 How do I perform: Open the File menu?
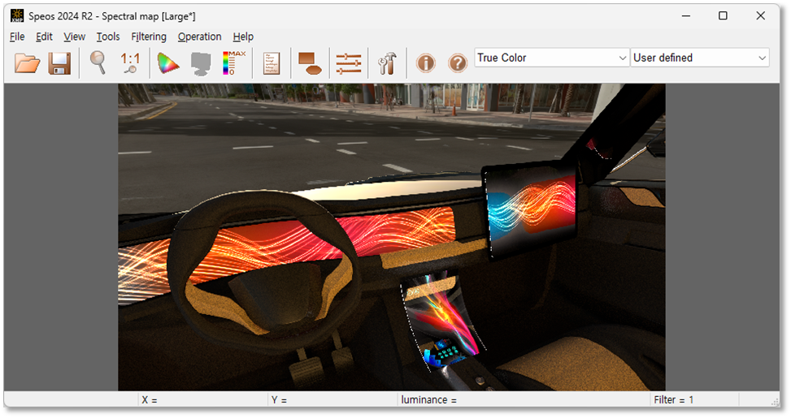pos(17,37)
